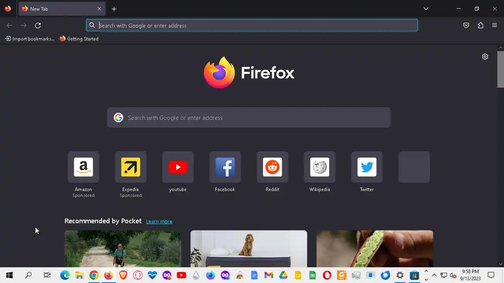Click the page vertical scrollbar thumb
This screenshot has width=504, height=283.
500,69
